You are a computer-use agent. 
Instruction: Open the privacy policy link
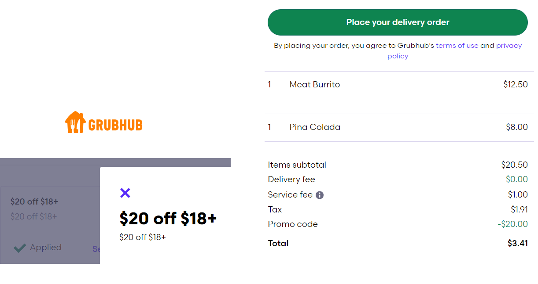[453, 51]
